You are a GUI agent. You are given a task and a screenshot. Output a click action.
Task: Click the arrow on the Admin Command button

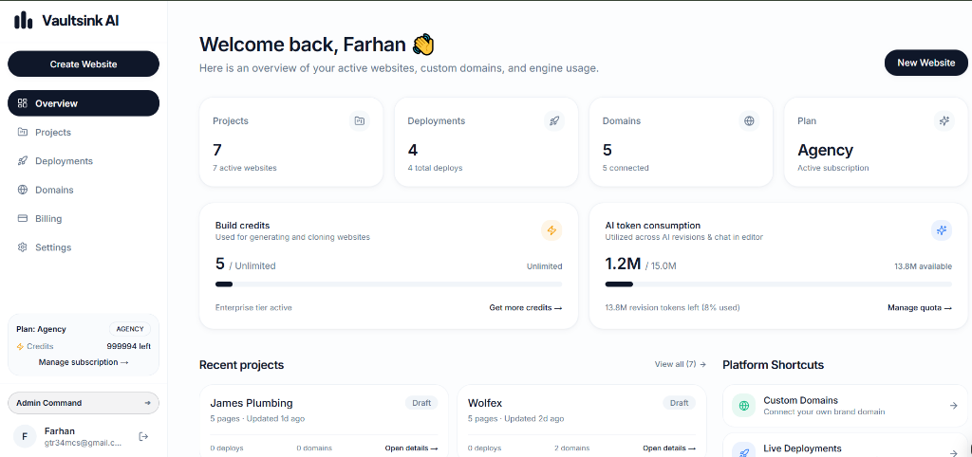click(x=147, y=403)
